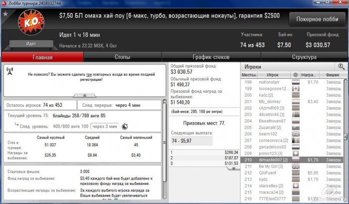349x204 pixels.
Task: Click flag icon for ZuzanaM row
Action: [x=296, y=127]
